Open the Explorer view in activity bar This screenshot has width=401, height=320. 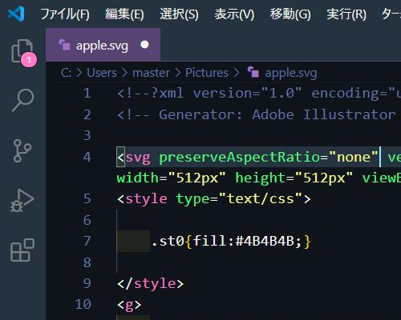[22, 51]
